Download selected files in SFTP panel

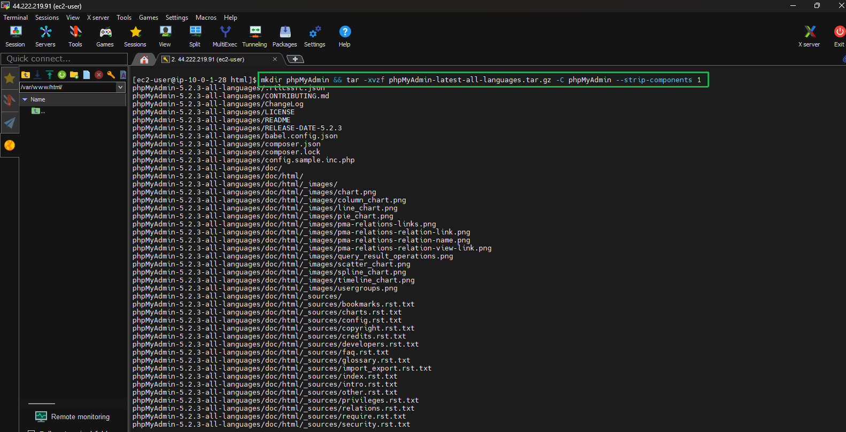coord(37,75)
